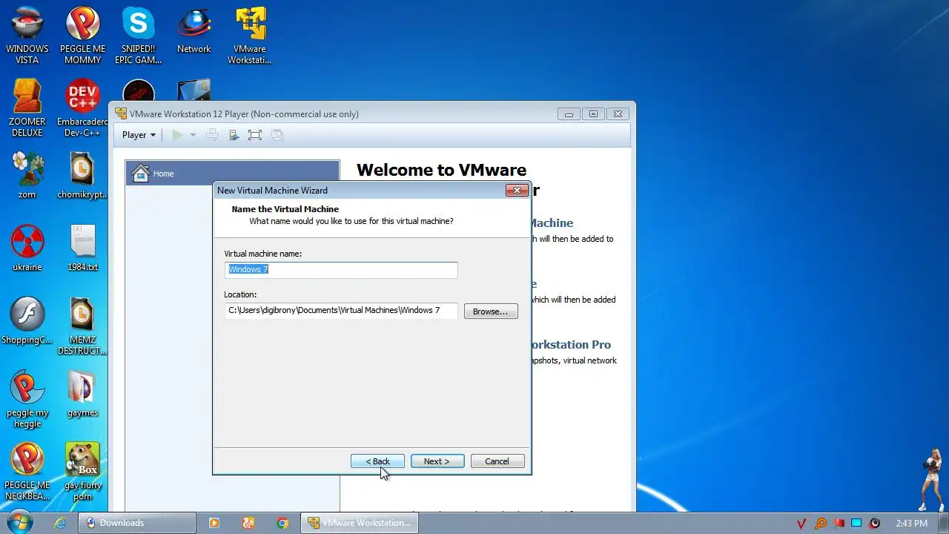Open the zom desktop icon
This screenshot has height=534, width=949.
(x=27, y=175)
